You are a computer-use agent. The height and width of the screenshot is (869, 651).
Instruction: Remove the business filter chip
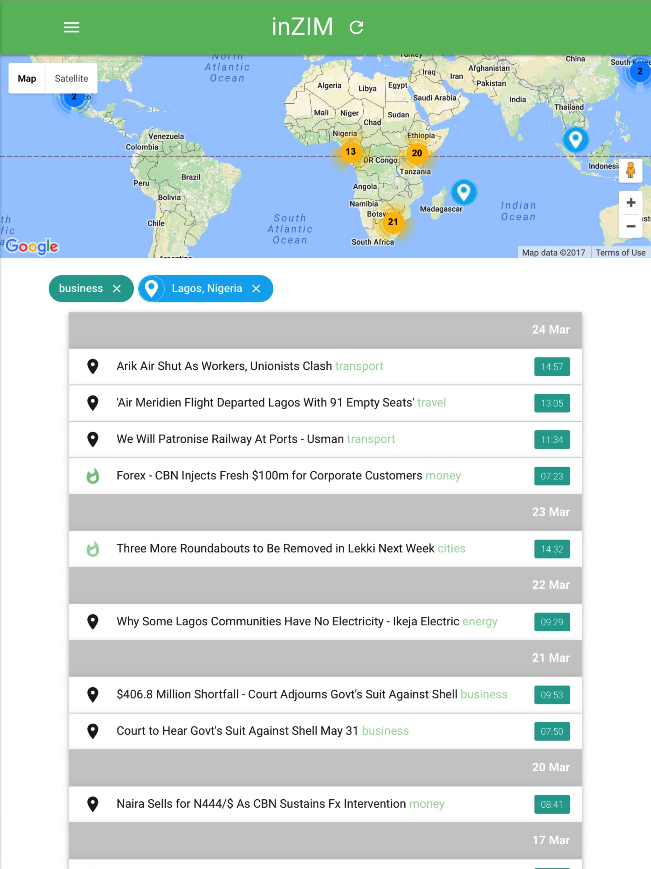(x=117, y=289)
